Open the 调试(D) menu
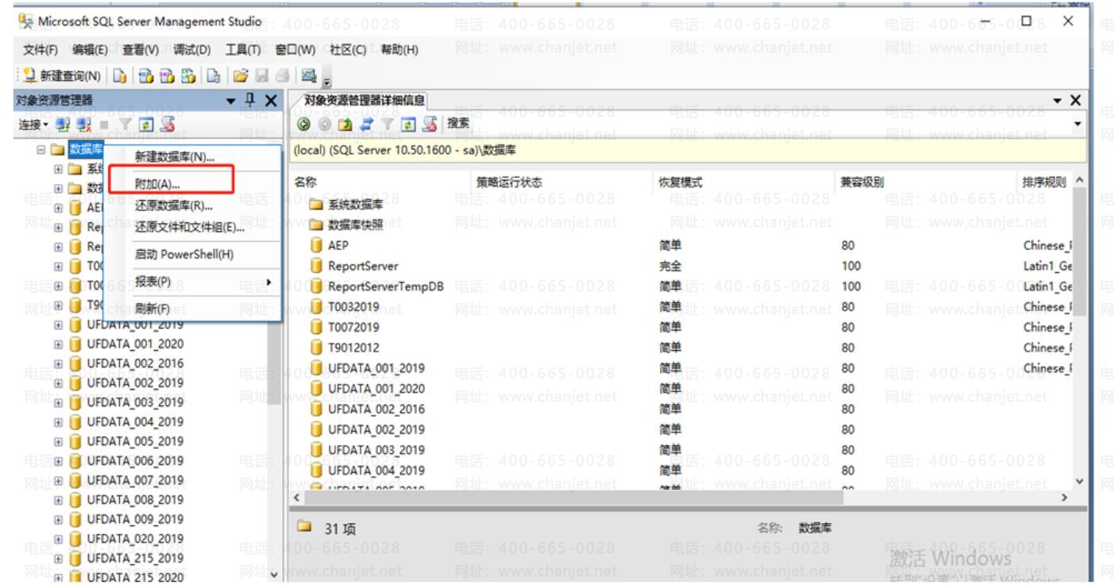Viewport: 1115px width, 588px height. pos(191,49)
